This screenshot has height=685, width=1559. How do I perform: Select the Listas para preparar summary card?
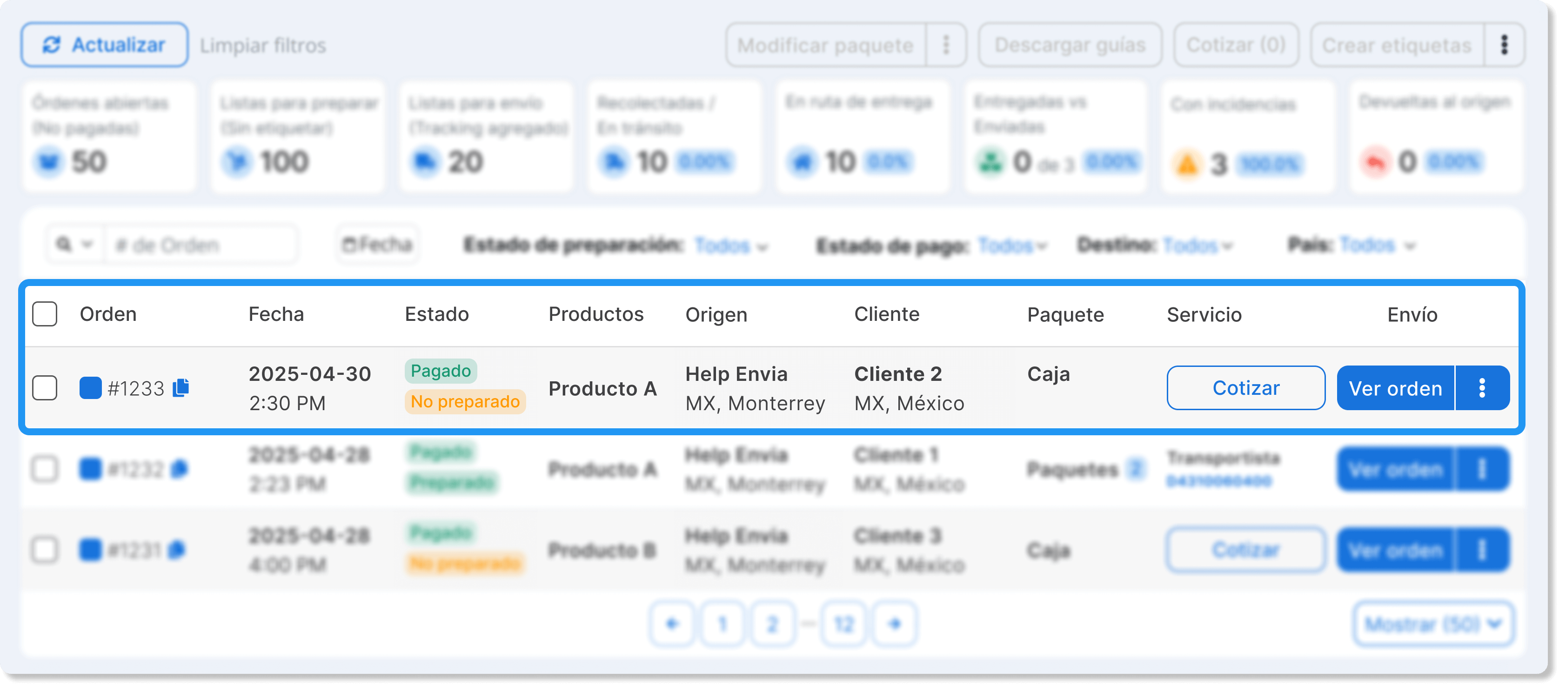298,137
